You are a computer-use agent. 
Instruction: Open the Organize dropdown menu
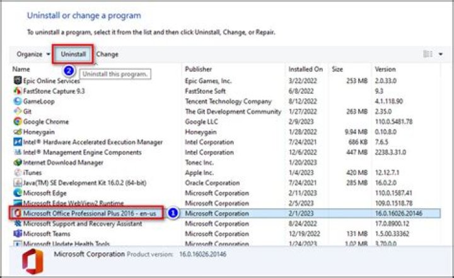point(33,54)
